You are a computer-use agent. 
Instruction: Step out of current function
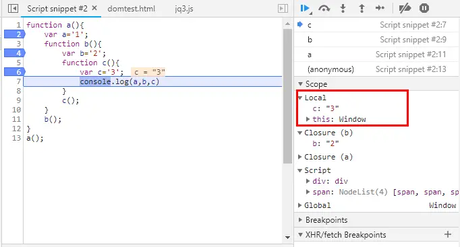pos(362,9)
